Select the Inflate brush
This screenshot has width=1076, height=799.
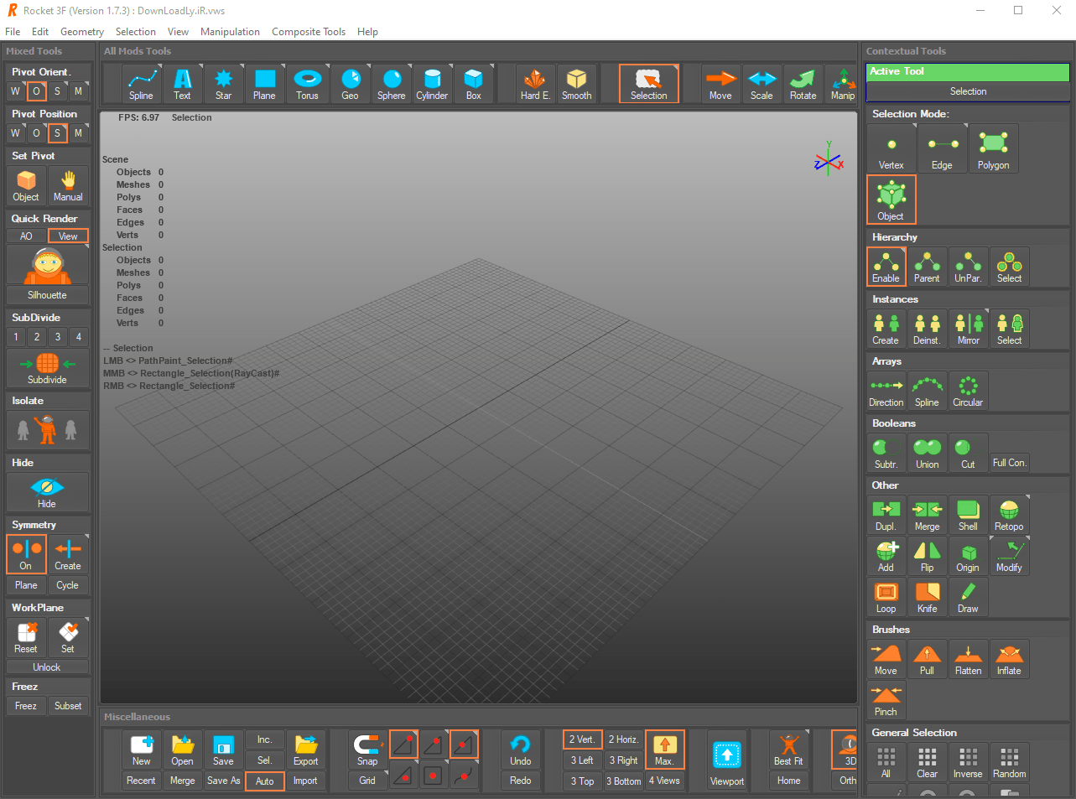click(x=1009, y=659)
